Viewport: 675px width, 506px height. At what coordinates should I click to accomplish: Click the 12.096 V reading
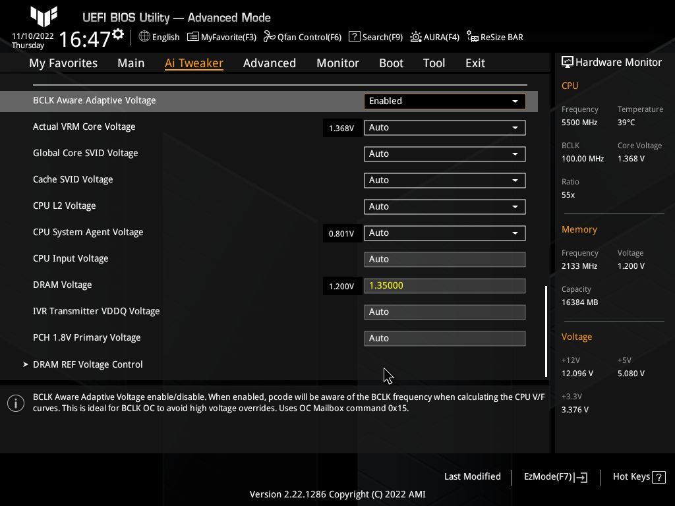577,374
